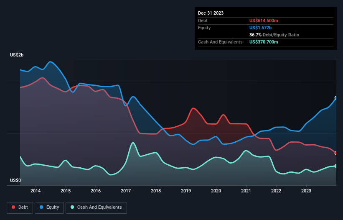Click the 2023 x-axis label

point(306,191)
